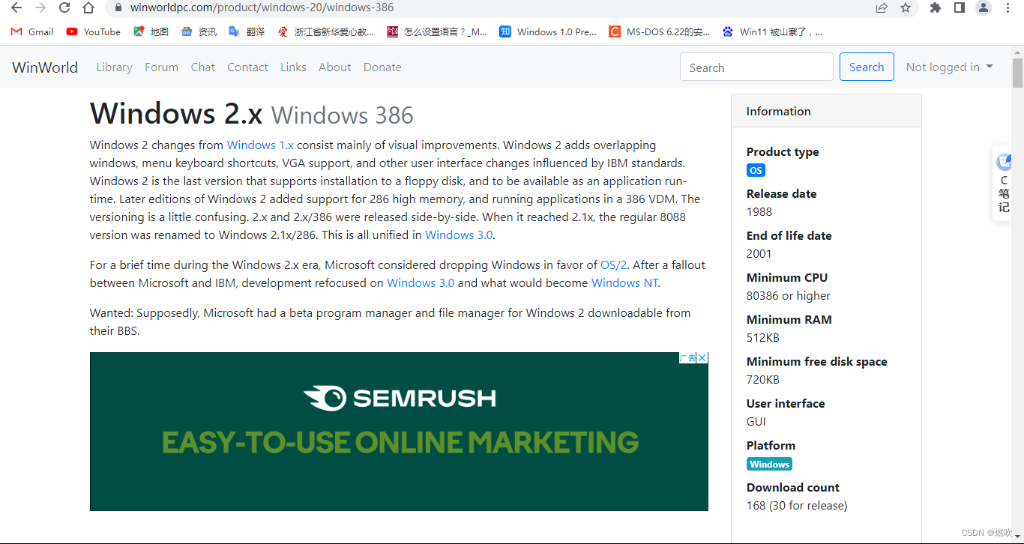Open the 翻译 bookmark

[247, 31]
